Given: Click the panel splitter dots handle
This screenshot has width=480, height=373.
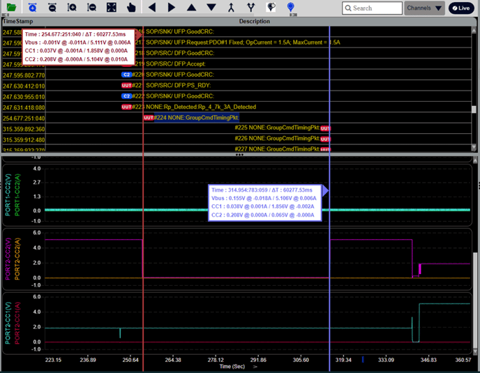Looking at the screenshot, I should click(239, 155).
